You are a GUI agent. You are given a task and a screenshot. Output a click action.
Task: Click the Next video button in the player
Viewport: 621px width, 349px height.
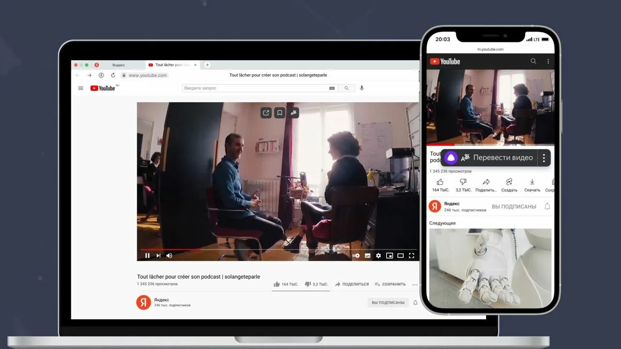[158, 255]
